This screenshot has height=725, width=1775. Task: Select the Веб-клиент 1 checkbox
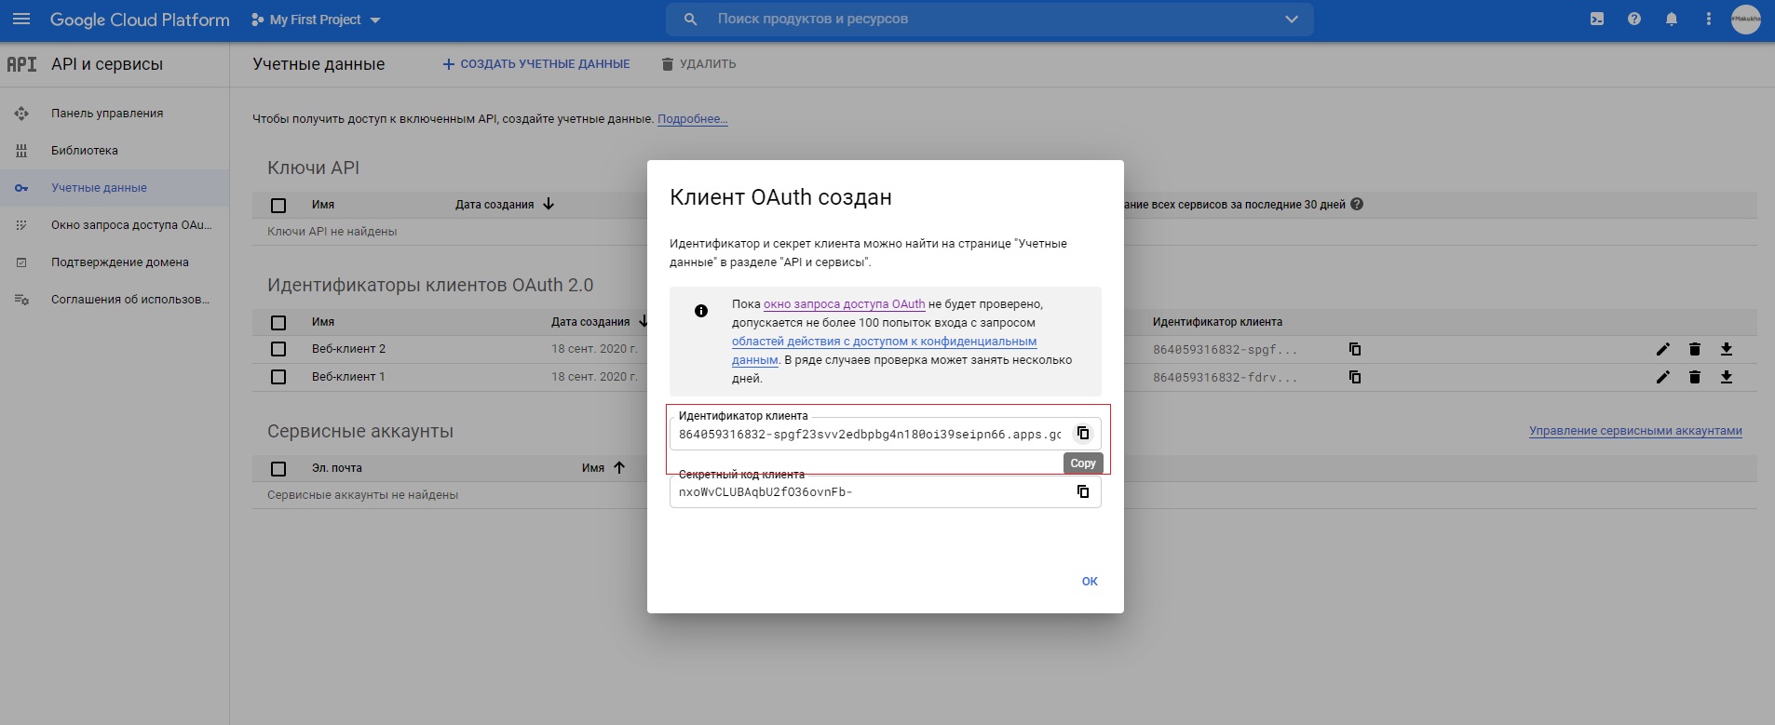278,377
